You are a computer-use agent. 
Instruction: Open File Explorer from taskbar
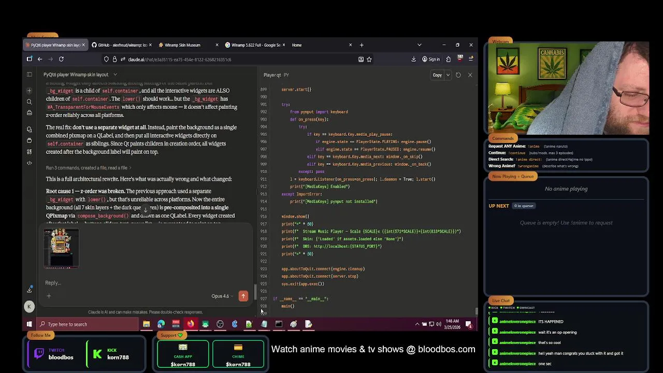coord(147,324)
